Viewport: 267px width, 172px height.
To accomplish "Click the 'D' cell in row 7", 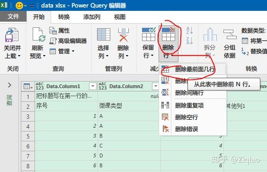I will [x=129, y=156].
